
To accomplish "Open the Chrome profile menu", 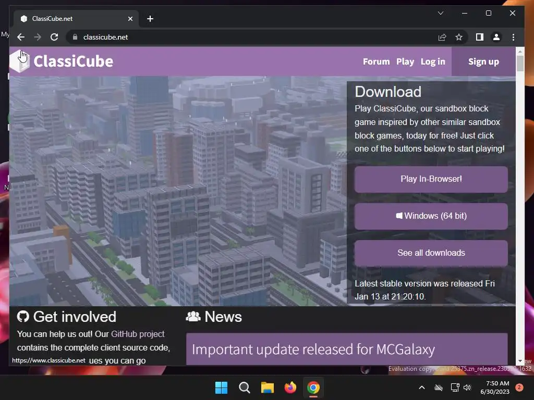I will tap(496, 37).
